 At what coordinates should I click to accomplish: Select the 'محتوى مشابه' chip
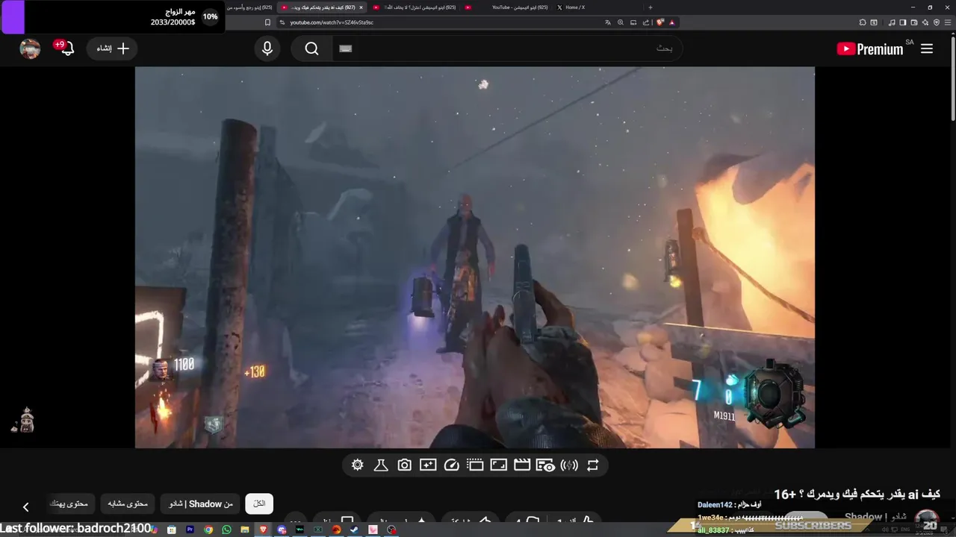(x=128, y=504)
